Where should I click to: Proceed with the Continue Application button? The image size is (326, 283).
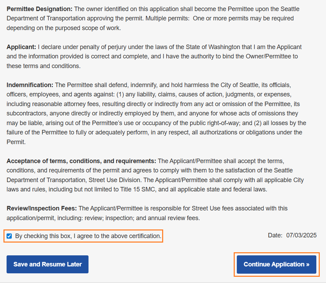click(277, 264)
